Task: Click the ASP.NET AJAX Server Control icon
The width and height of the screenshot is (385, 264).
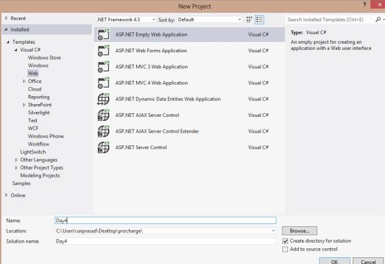Action: pyautogui.click(x=103, y=115)
